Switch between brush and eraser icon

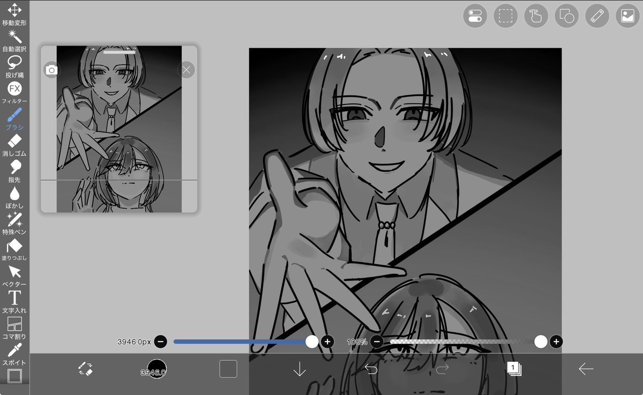click(86, 369)
